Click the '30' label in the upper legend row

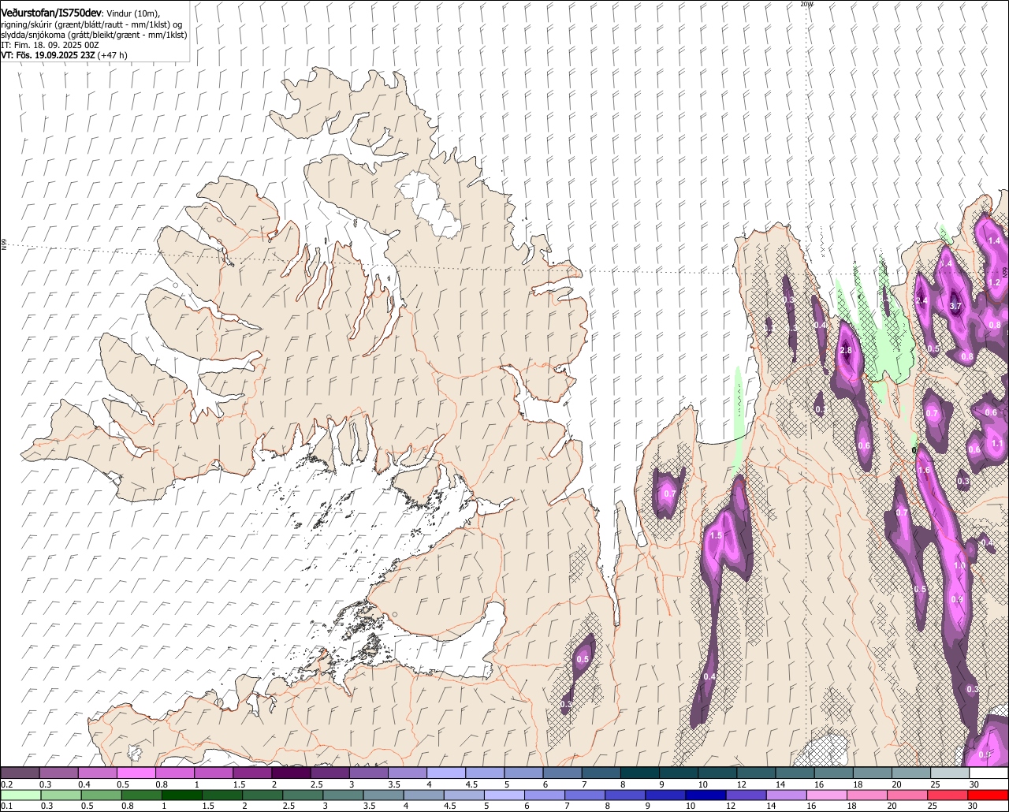coord(974,784)
